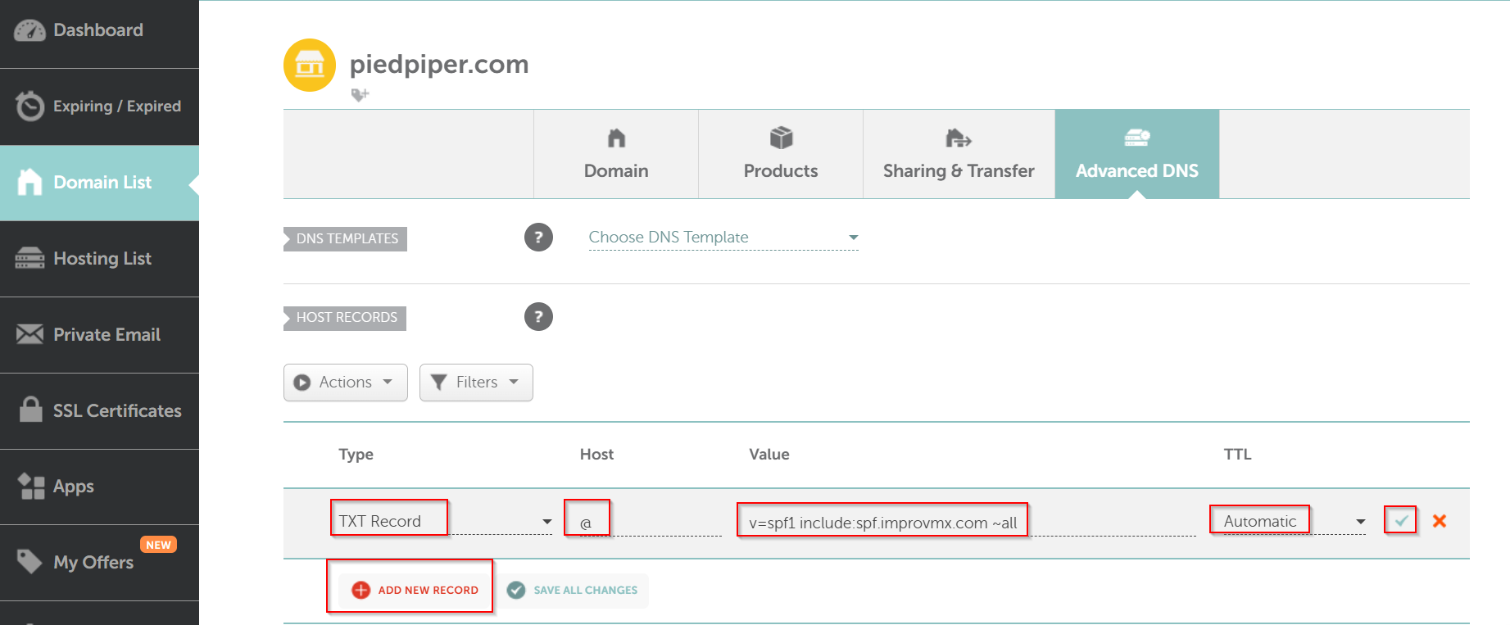Expand the Choose DNS Template dropdown
The width and height of the screenshot is (1510, 625).
(723, 238)
